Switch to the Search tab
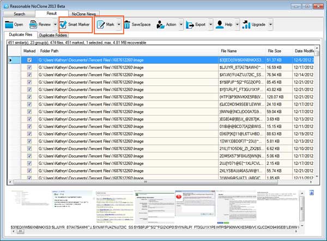 [x=19, y=13]
